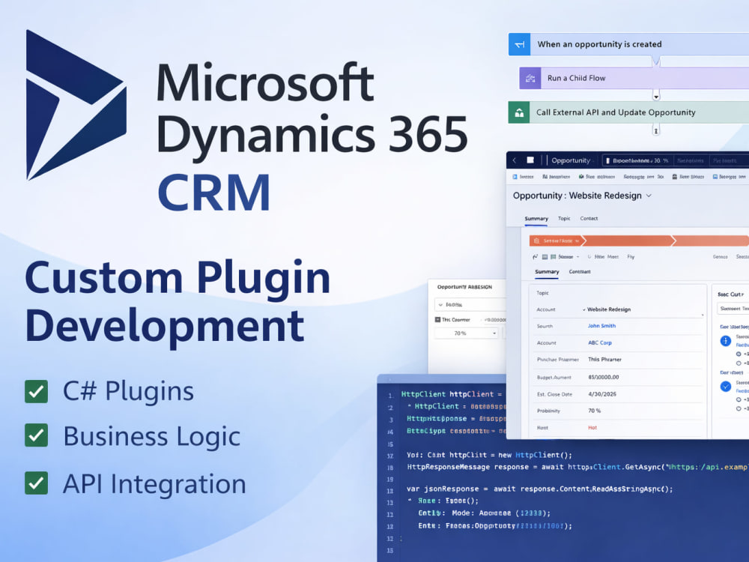Viewport: 749px width, 562px height.
Task: Click the gray table icon below the stage bar
Action: [x=545, y=257]
